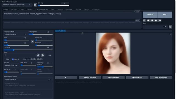
Task: Clear the prompt with the trash icon
Action: point(148,21)
